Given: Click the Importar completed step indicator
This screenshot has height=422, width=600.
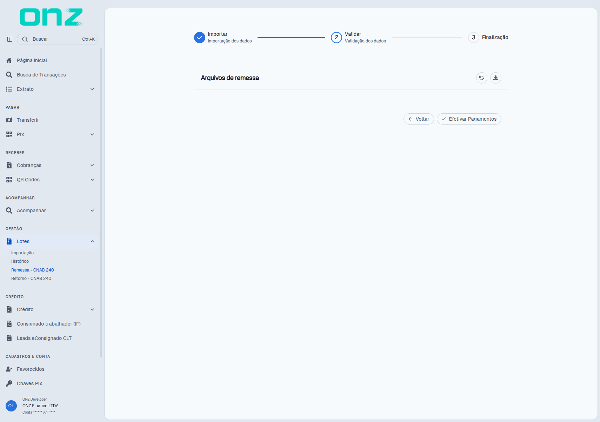Looking at the screenshot, I should 200,38.
